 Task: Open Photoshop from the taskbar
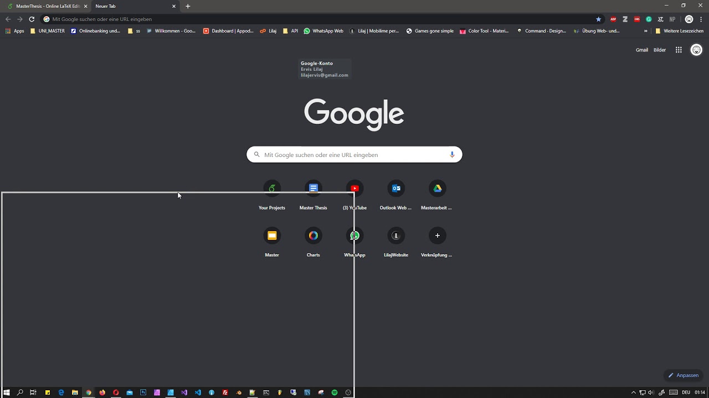(143, 392)
